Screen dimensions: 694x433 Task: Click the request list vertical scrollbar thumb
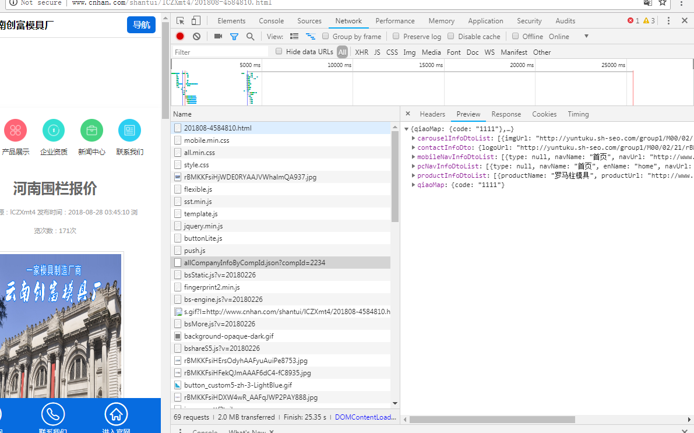pyautogui.click(x=395, y=175)
